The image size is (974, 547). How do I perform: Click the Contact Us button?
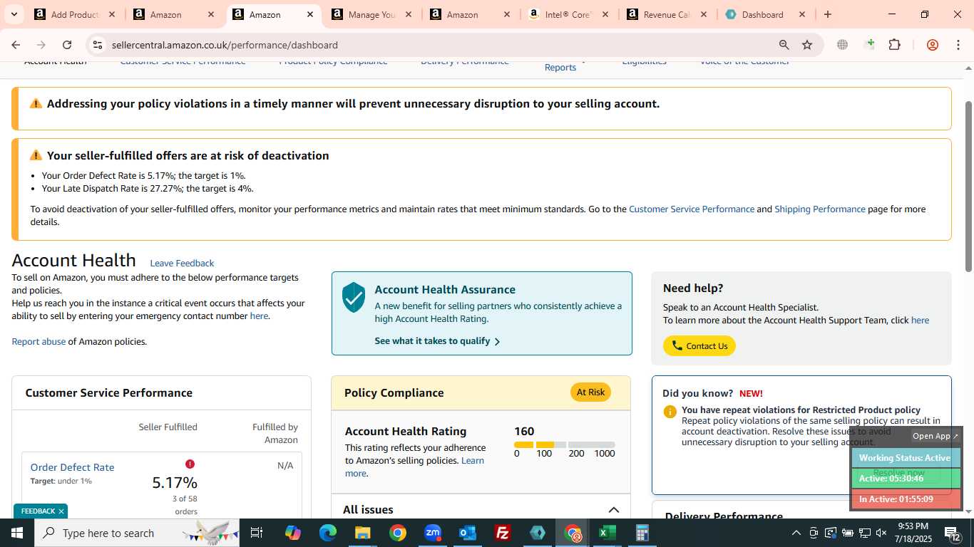pos(699,346)
